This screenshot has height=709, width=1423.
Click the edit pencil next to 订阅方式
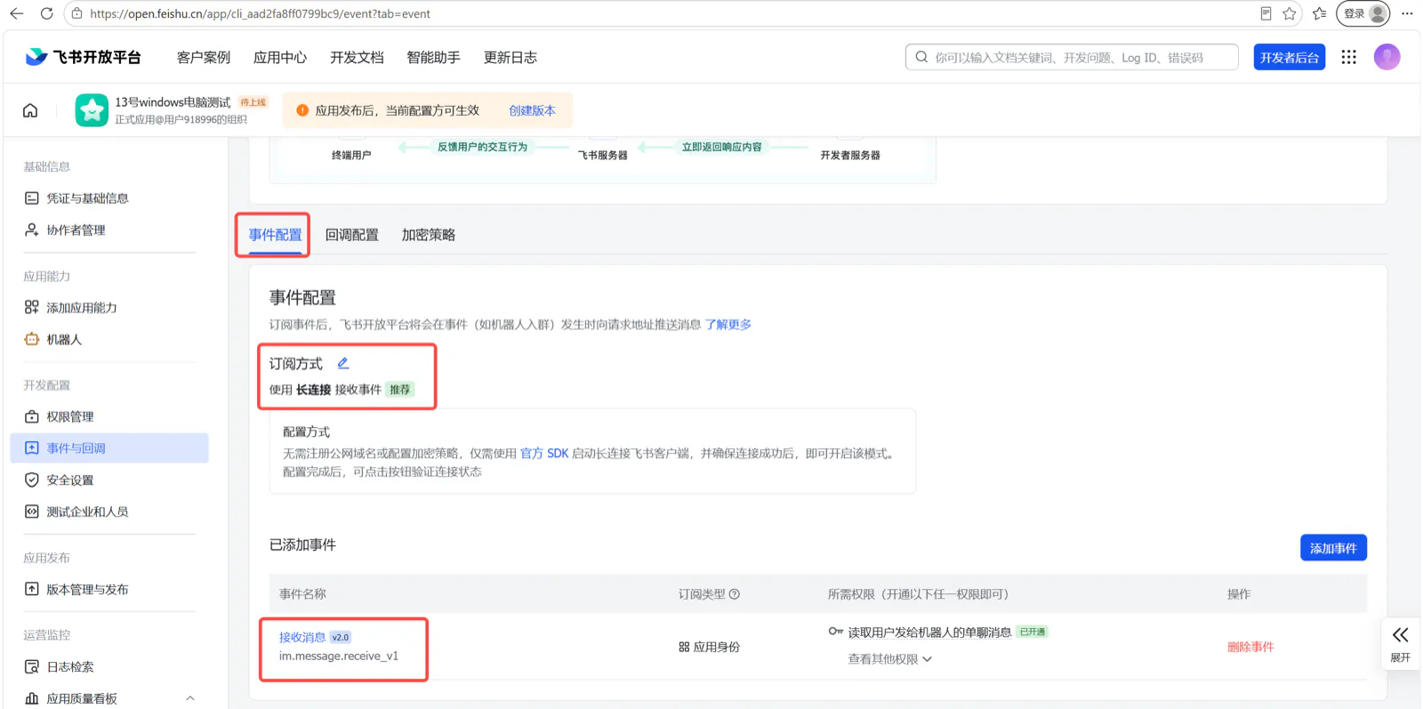(x=343, y=363)
